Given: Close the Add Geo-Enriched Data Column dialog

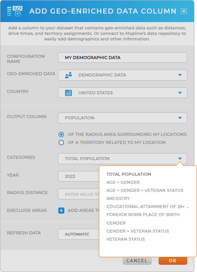Looking at the screenshot, I should [184, 11].
